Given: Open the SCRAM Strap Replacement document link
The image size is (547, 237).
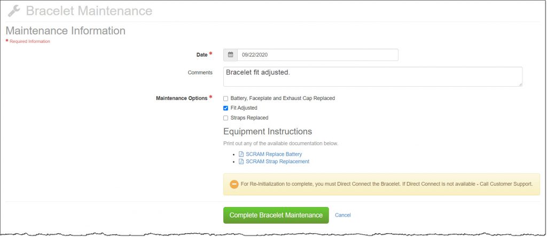Looking at the screenshot, I should tap(277, 162).
